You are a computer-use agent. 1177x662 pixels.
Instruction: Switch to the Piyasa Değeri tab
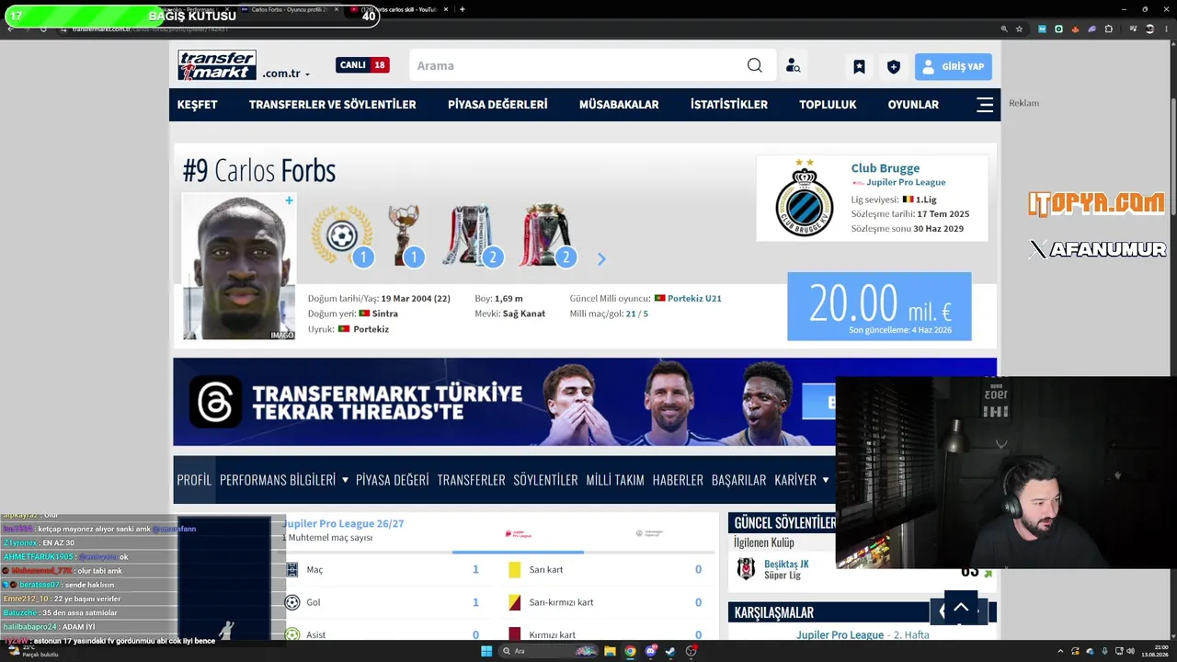coord(393,480)
